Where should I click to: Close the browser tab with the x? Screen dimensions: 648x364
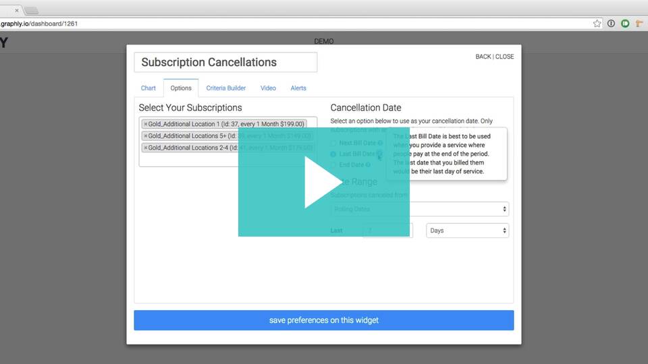pos(16,10)
